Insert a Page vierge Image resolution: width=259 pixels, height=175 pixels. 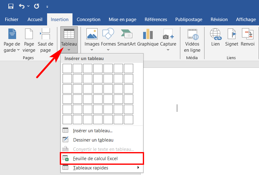click(x=29, y=41)
